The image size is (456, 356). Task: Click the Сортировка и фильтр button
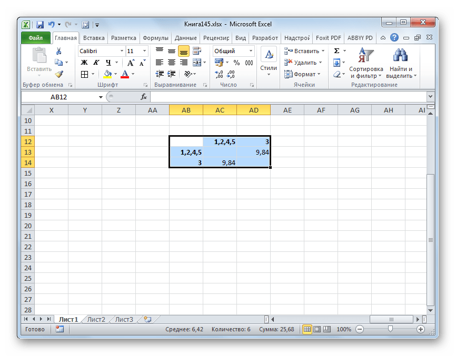click(366, 63)
